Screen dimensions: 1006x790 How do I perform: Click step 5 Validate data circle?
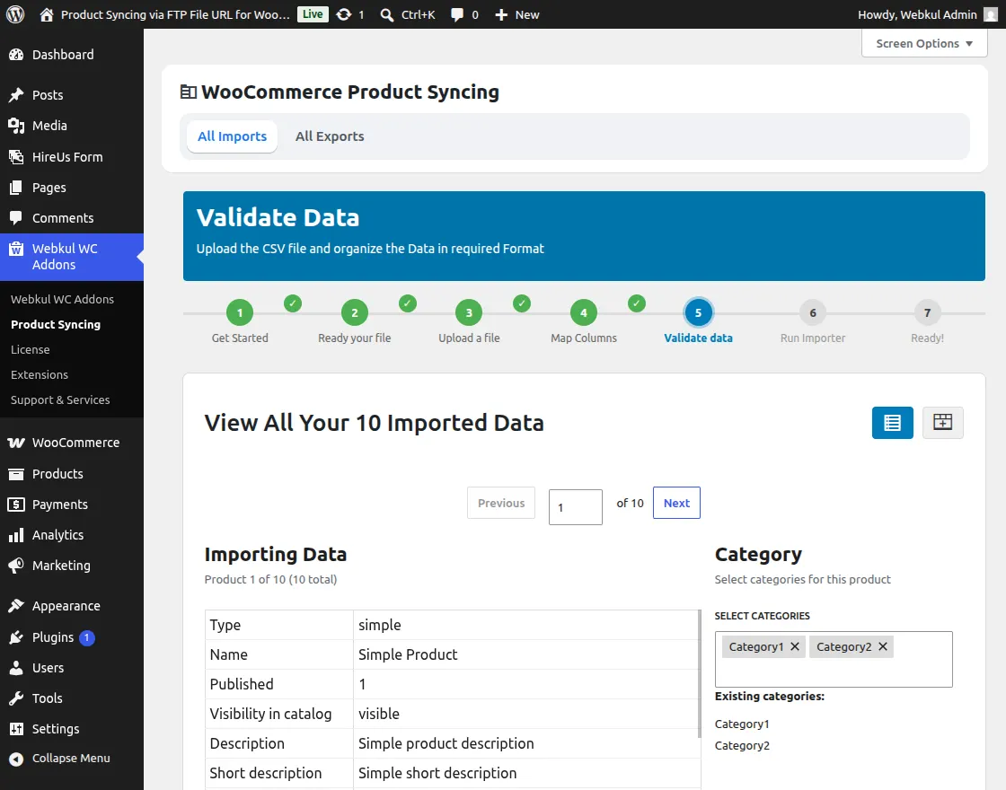pyautogui.click(x=698, y=313)
